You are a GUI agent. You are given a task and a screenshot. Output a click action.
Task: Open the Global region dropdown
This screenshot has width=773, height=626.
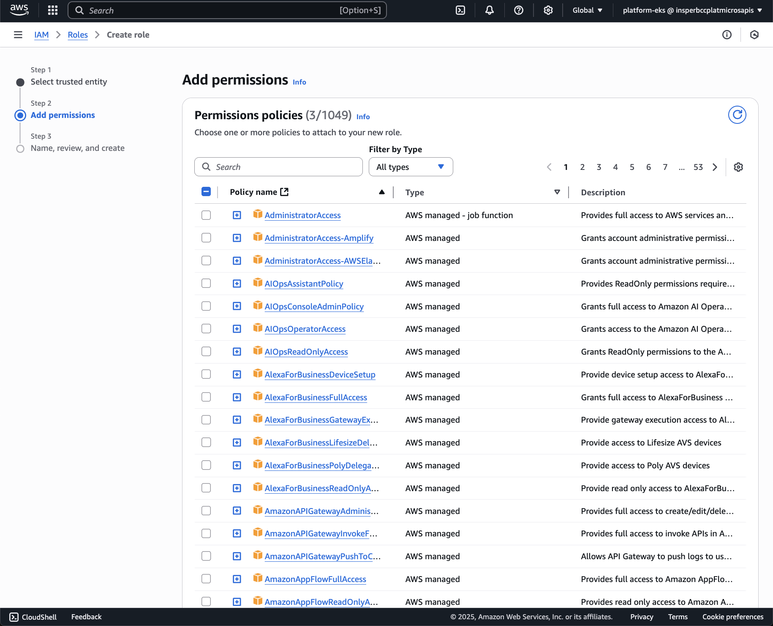coord(588,10)
